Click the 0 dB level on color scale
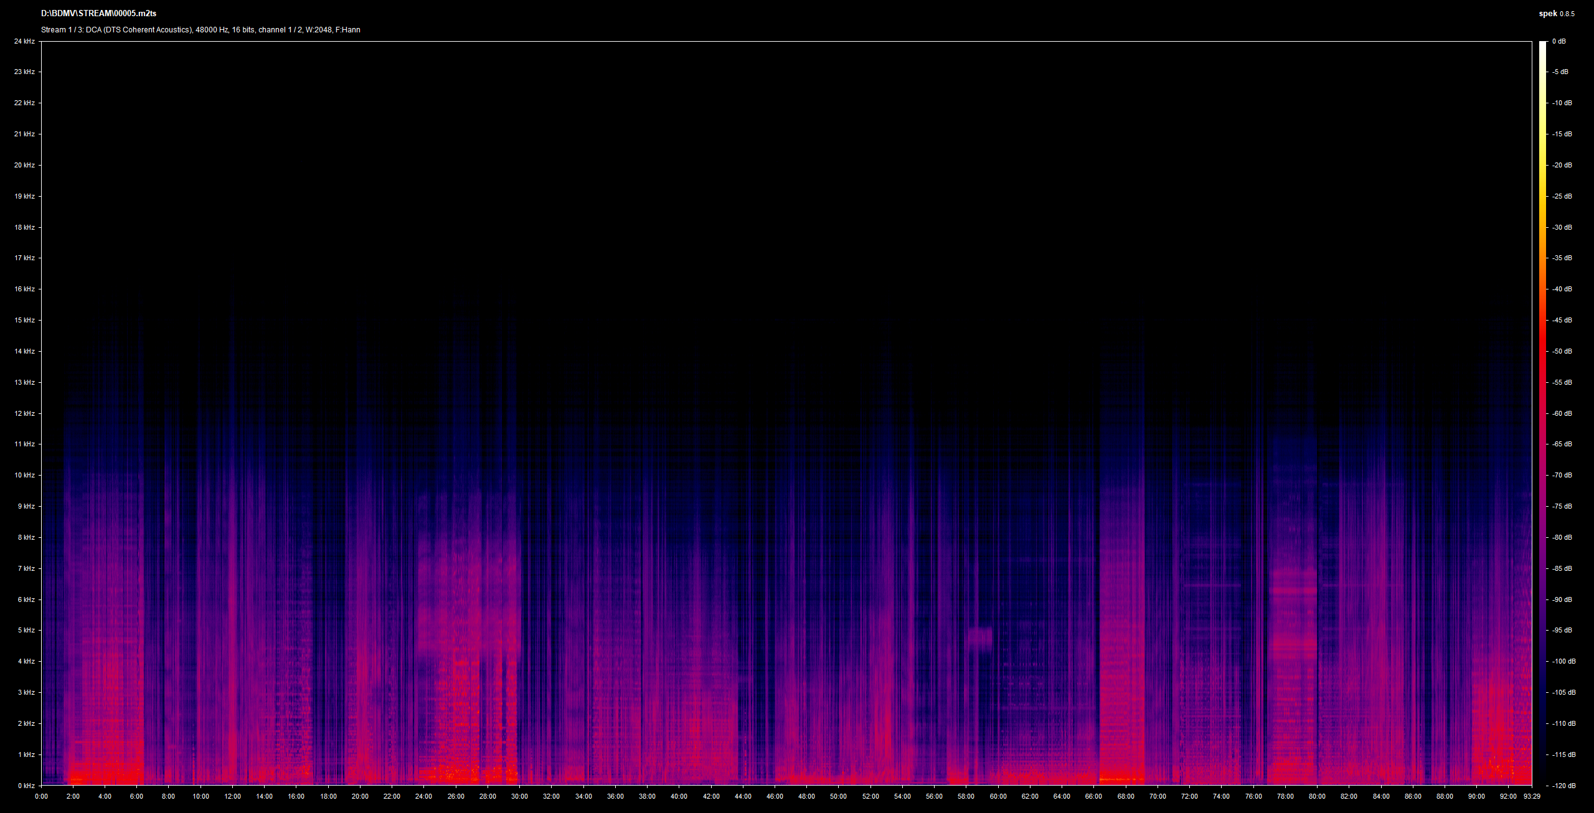1594x813 pixels. coord(1559,41)
